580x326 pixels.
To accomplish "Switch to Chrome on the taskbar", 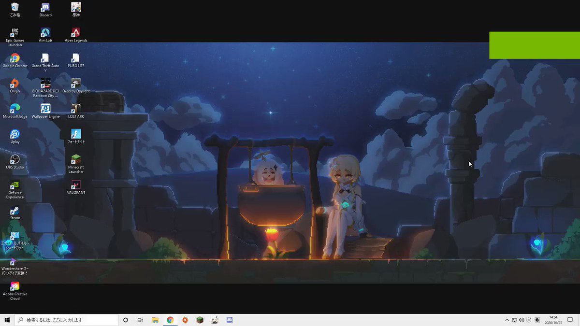I will 170,320.
